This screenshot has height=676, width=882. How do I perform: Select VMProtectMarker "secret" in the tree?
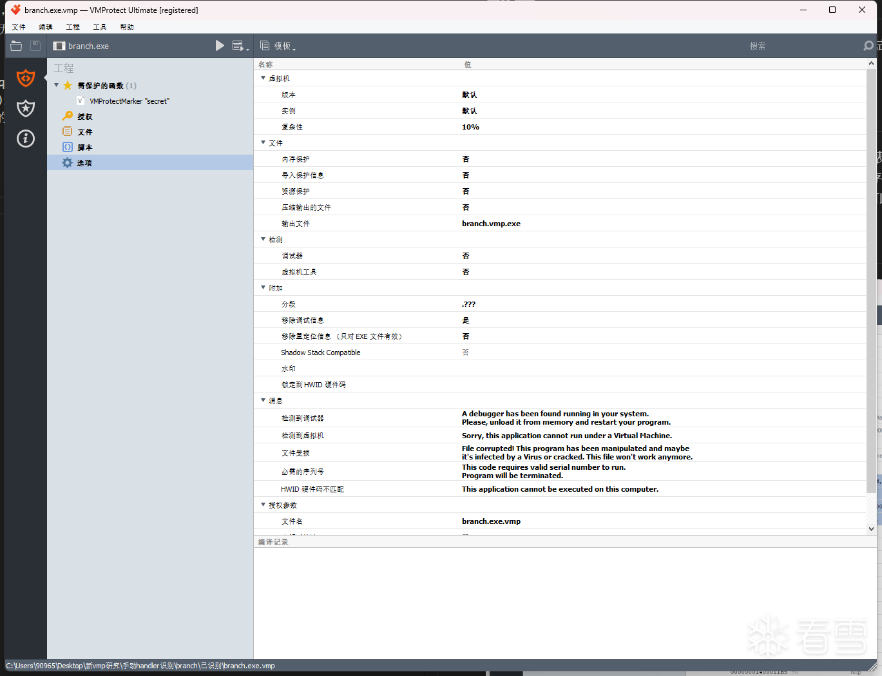(x=129, y=101)
